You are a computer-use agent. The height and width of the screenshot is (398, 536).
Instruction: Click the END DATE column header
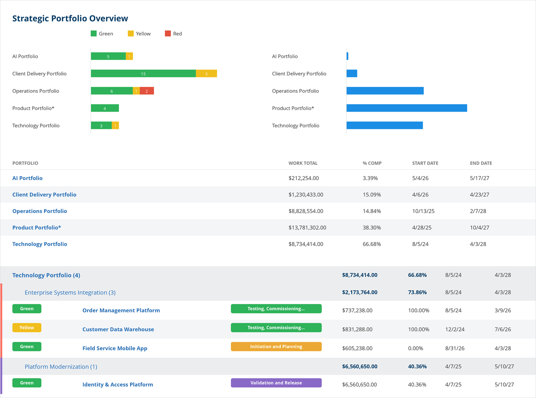[481, 163]
